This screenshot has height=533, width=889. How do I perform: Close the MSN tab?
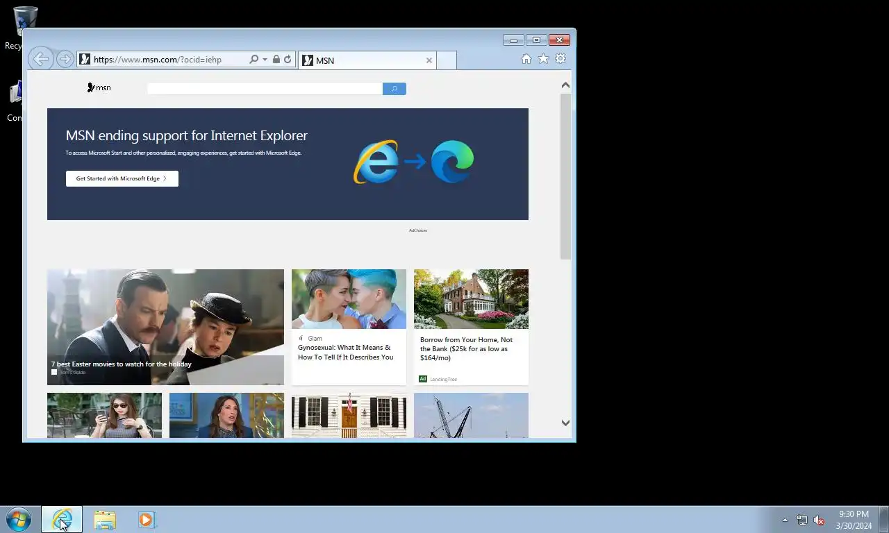coord(429,60)
